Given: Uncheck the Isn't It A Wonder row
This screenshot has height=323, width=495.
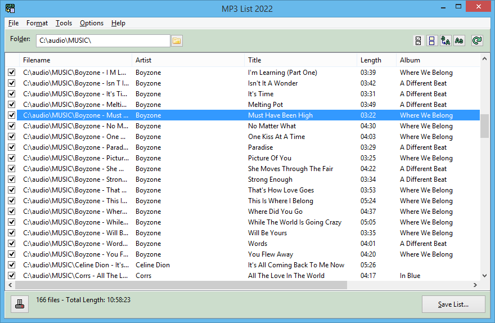Looking at the screenshot, I should tap(12, 83).
